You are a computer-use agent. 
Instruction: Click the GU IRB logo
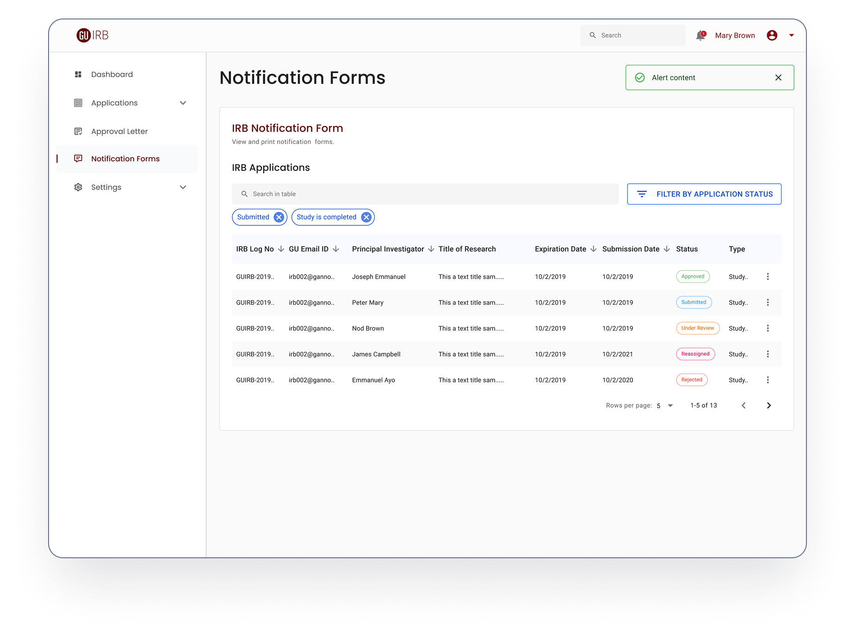(92, 35)
